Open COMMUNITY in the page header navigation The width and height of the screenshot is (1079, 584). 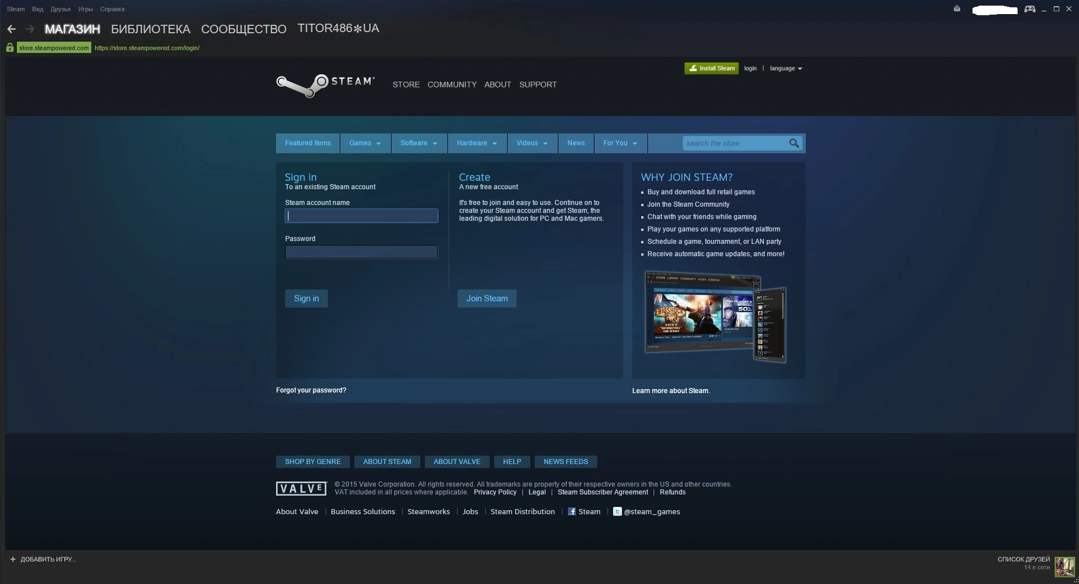[452, 84]
